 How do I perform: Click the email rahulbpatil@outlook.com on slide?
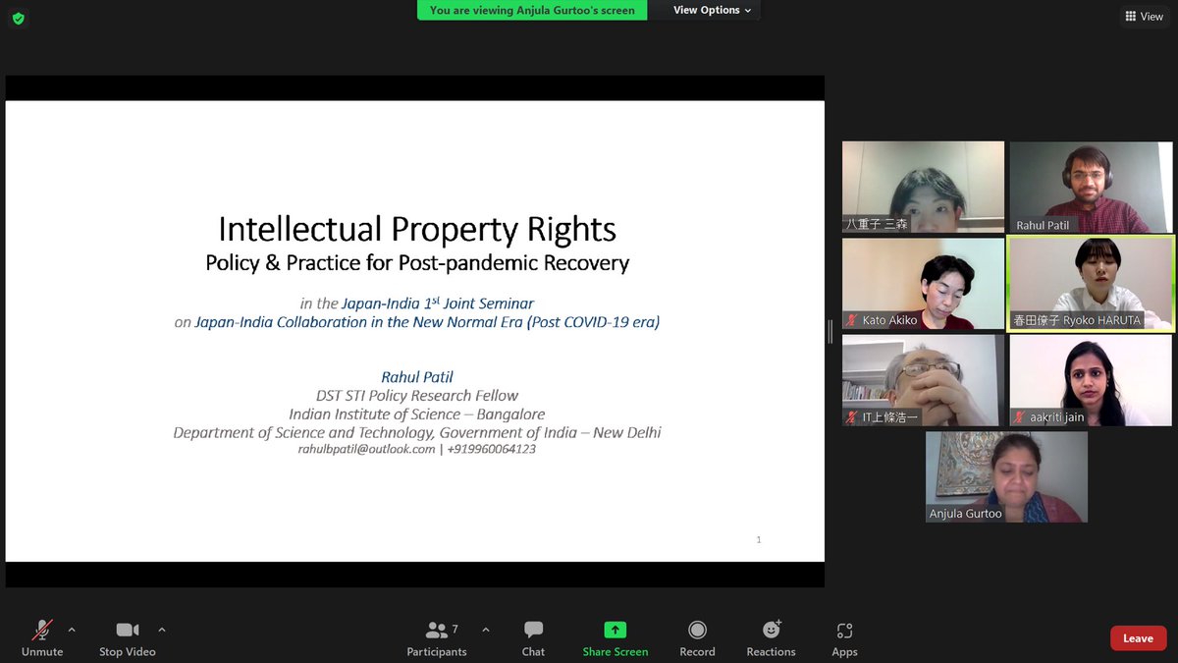(x=366, y=449)
